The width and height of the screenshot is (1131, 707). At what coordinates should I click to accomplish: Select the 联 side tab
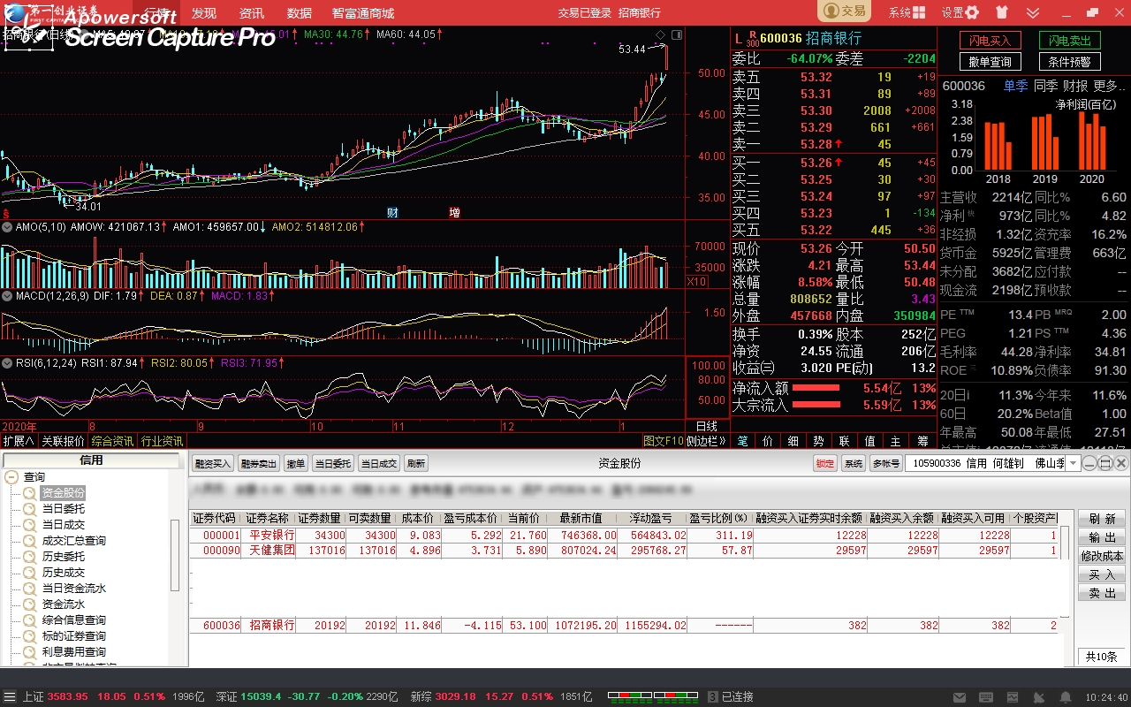tap(845, 441)
